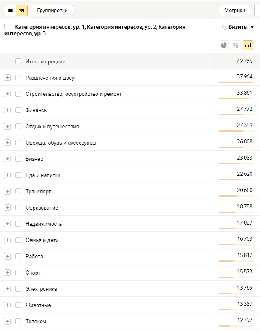Show visits as pie chart

[224, 45]
